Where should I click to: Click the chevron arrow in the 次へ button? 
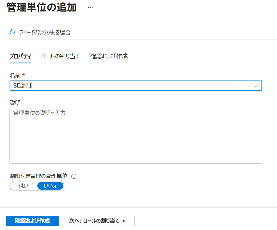click(123, 221)
